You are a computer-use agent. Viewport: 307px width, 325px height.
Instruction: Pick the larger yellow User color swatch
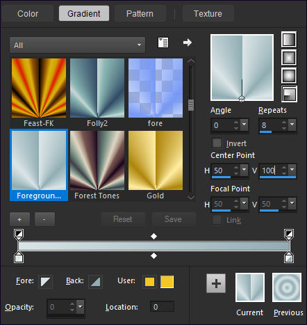coord(167,282)
